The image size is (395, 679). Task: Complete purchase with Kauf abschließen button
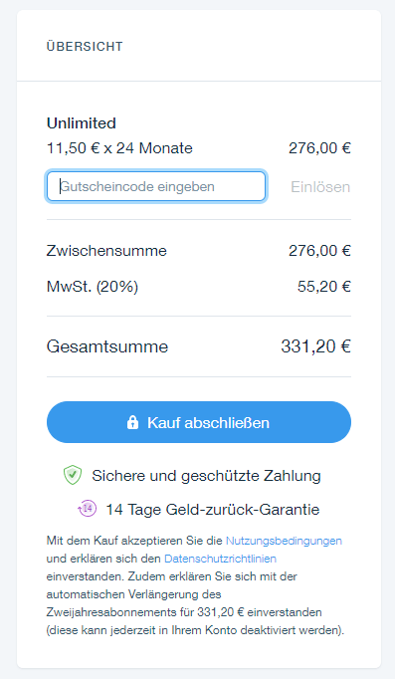(x=199, y=422)
